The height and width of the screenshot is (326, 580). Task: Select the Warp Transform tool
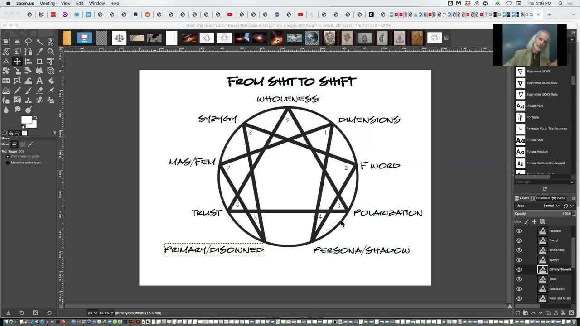click(x=28, y=80)
